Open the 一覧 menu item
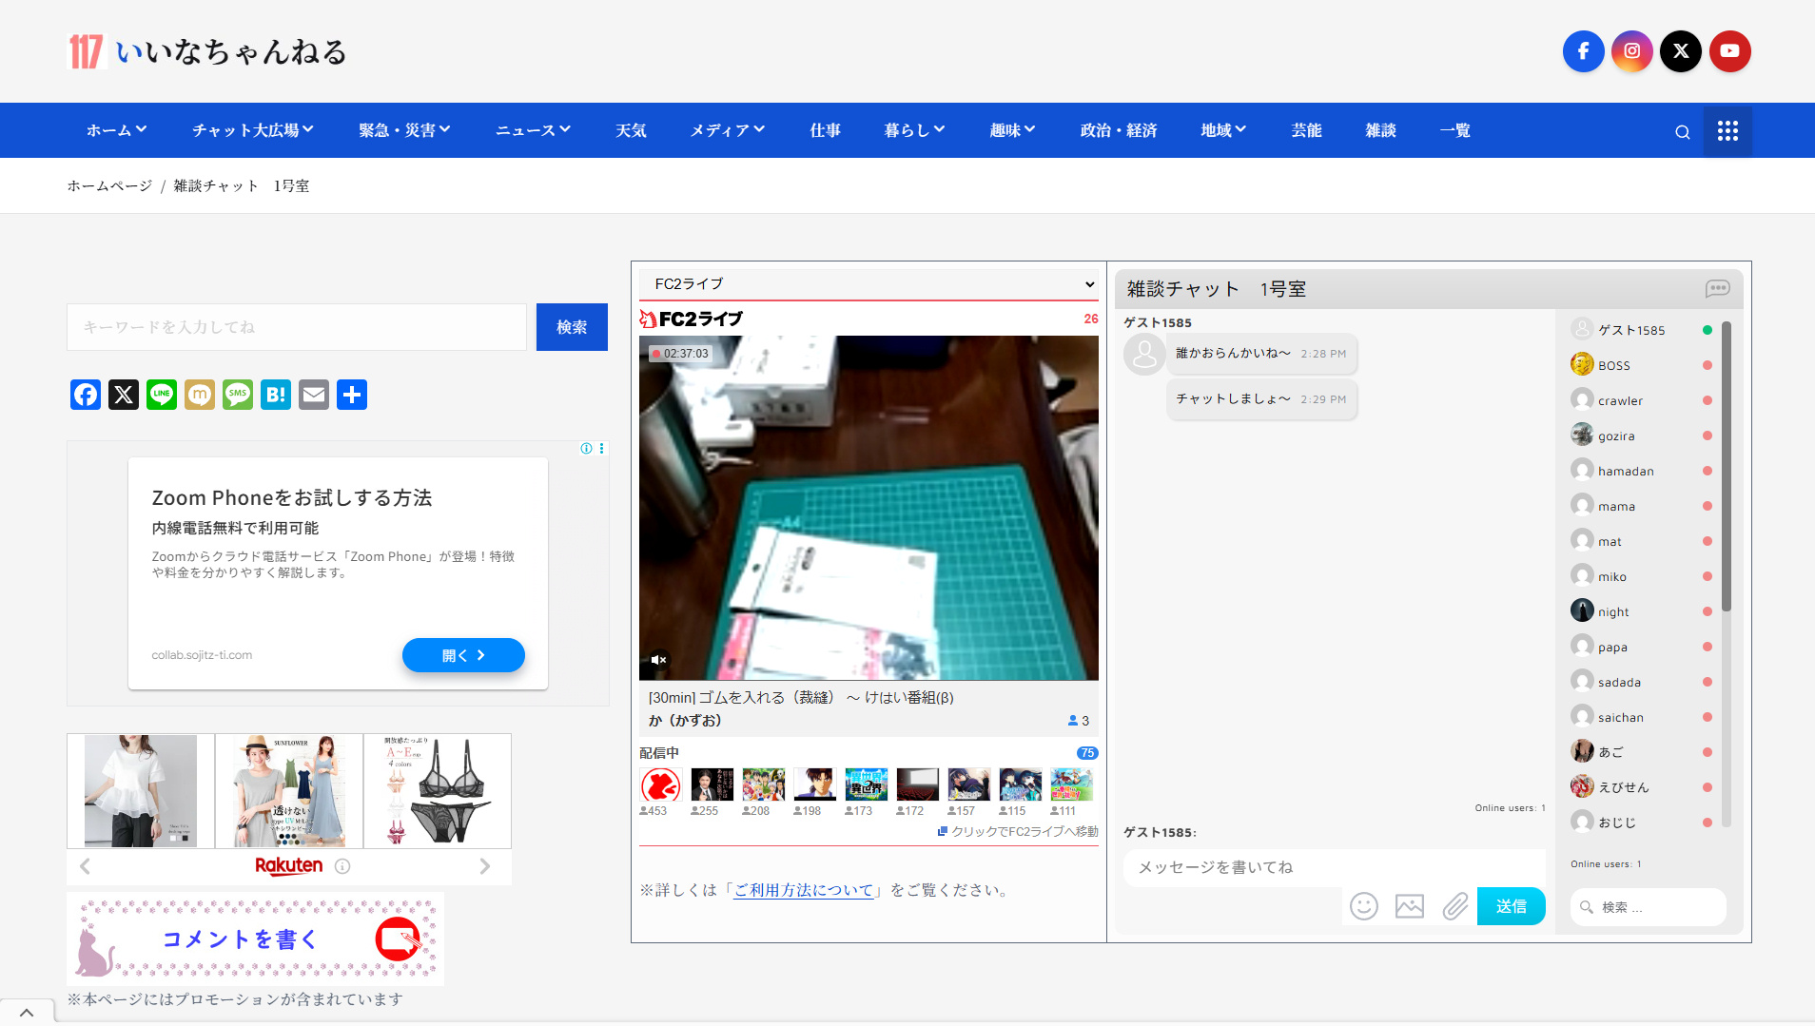This screenshot has width=1815, height=1026. (x=1454, y=130)
